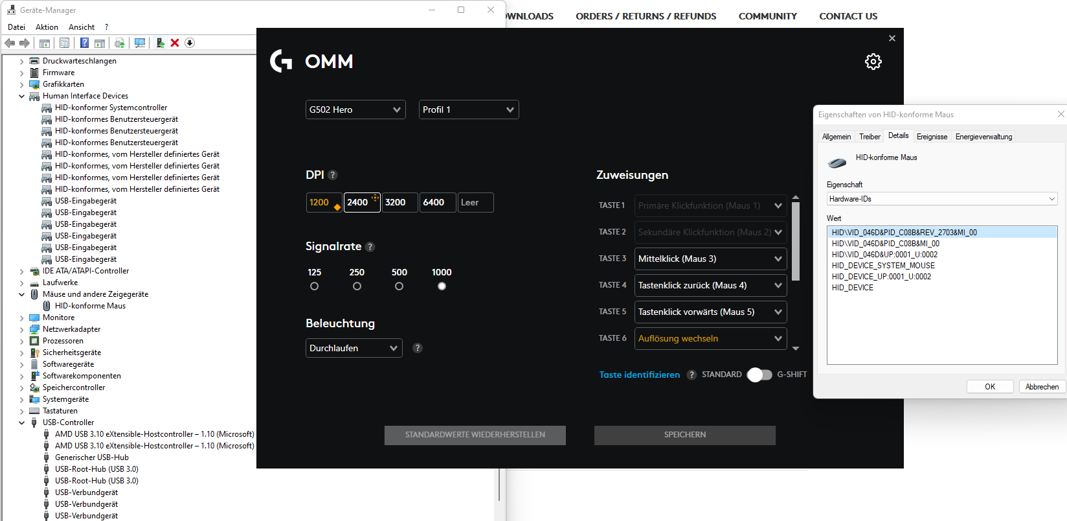The height and width of the screenshot is (521, 1067).
Task: Toggle STANDARD / G-SHIFT switch
Action: pyautogui.click(x=759, y=375)
